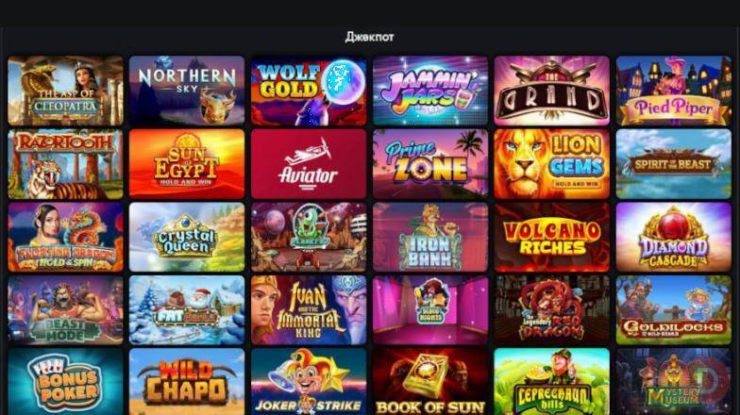Launch the Iron Bank game

pos(430,238)
